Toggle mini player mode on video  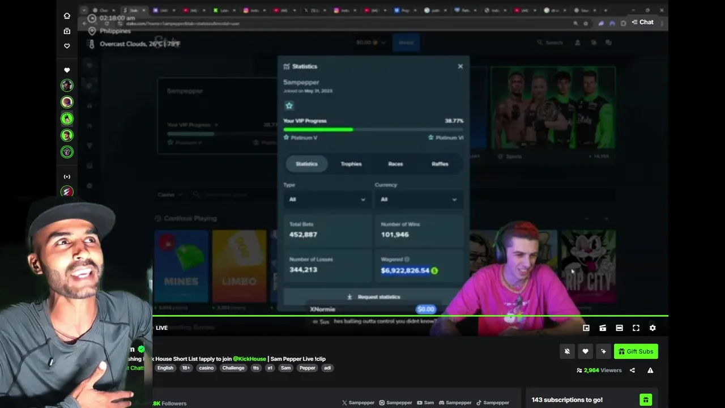point(586,328)
